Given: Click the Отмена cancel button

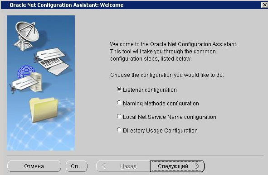Looking at the screenshot, I should (34, 166).
